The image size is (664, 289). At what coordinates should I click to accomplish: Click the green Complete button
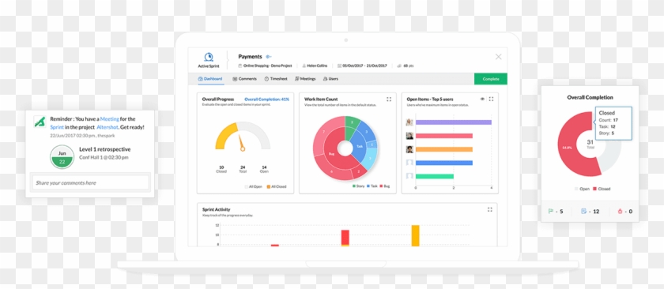point(490,79)
